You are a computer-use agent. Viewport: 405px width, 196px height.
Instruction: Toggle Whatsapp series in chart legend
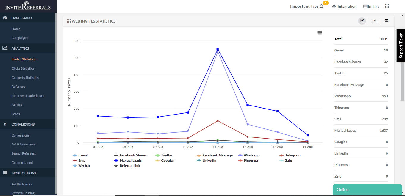(251, 155)
